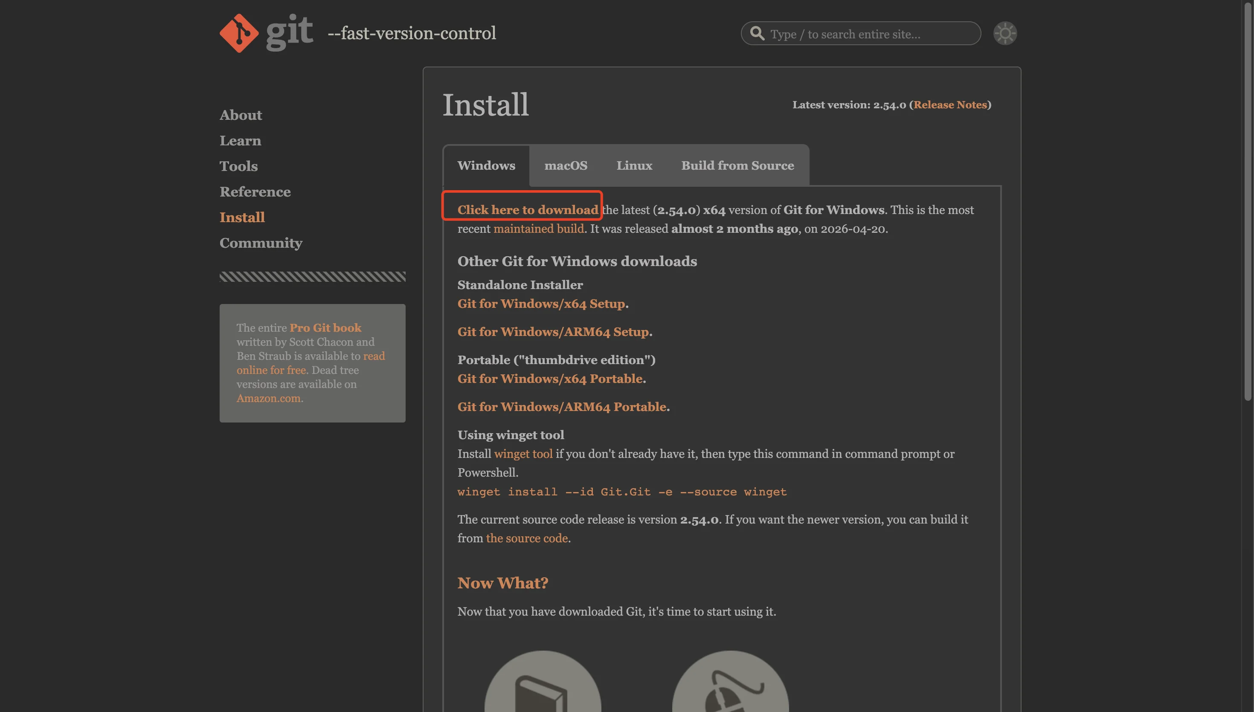Go to Tools in the sidebar
The image size is (1254, 712).
pyautogui.click(x=238, y=166)
